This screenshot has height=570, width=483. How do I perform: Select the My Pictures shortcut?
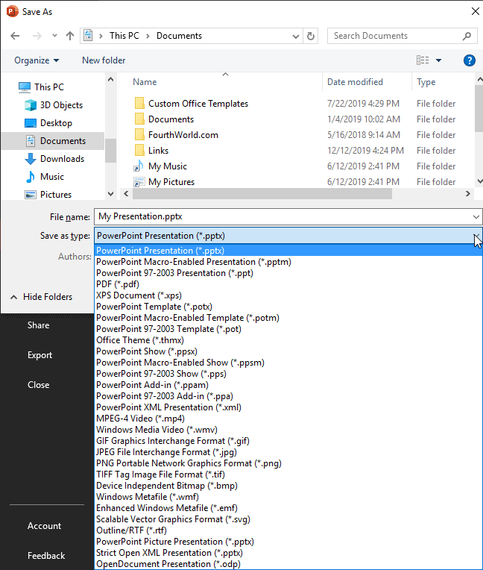pyautogui.click(x=171, y=182)
